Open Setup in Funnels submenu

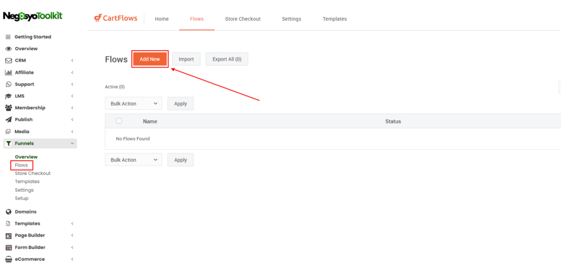tap(22, 198)
